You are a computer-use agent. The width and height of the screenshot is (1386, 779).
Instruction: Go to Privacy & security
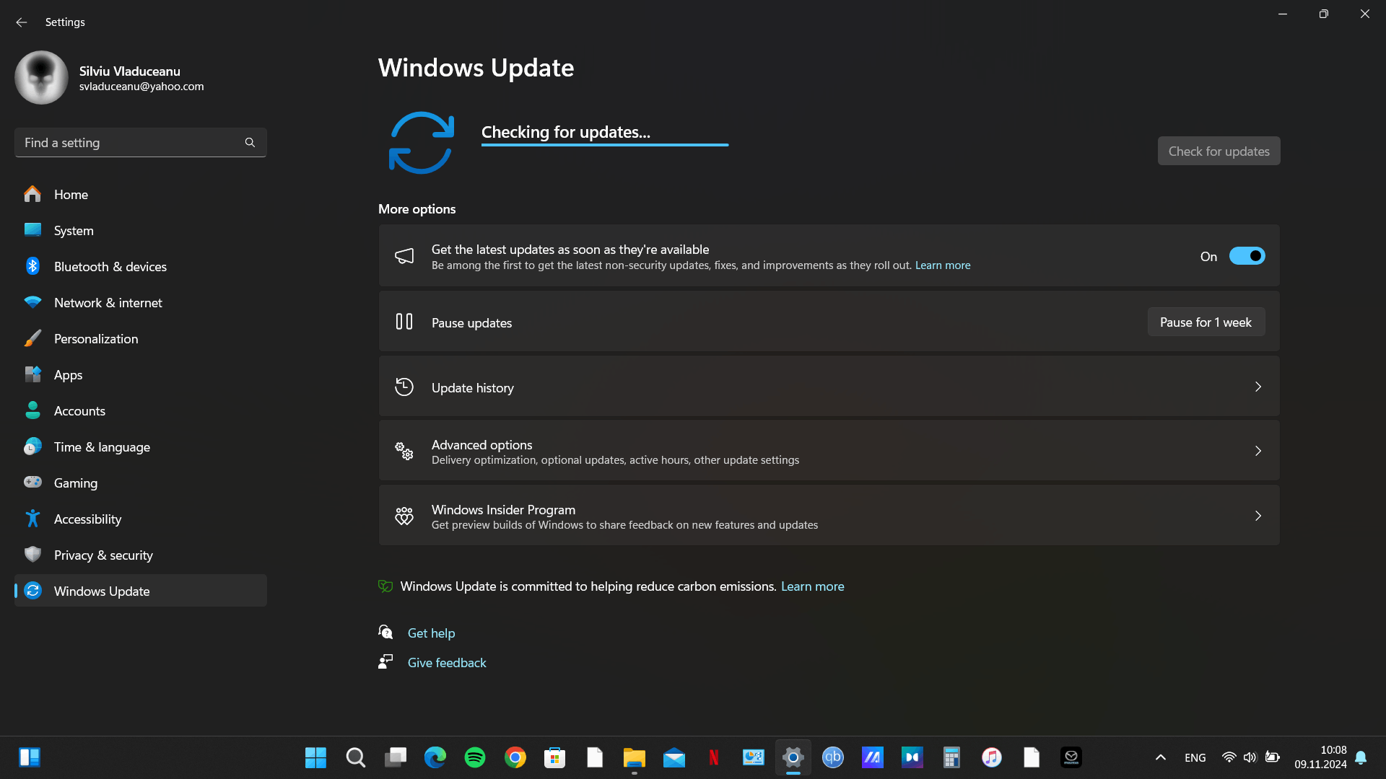pos(141,555)
